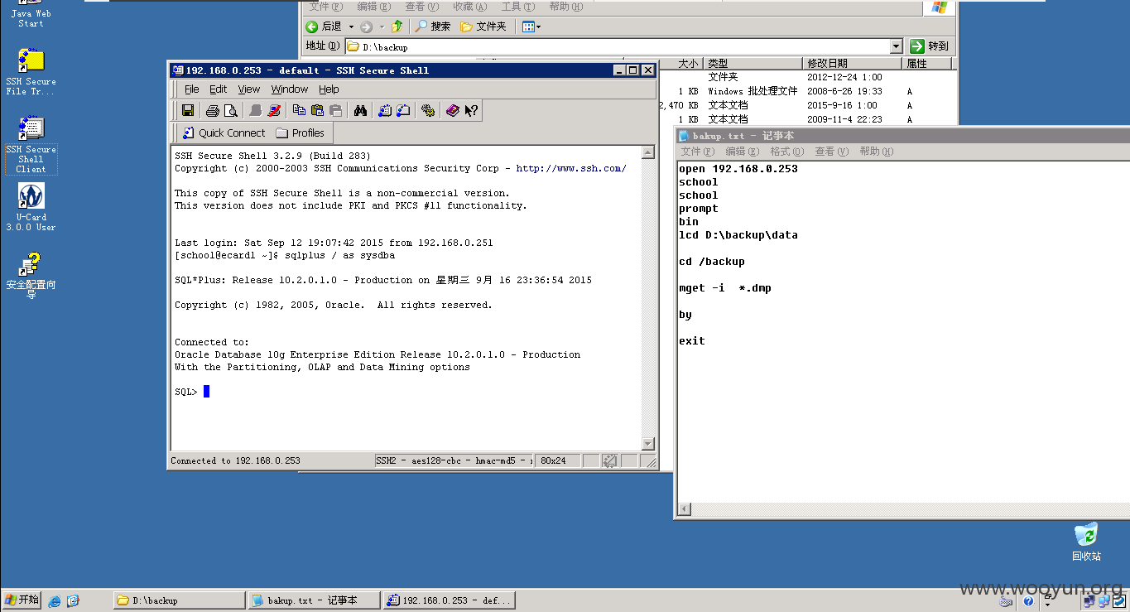Viewport: 1130px width, 612px height.
Task: Click 'lcd D:\backup\data' line in Notepad
Action: (738, 235)
